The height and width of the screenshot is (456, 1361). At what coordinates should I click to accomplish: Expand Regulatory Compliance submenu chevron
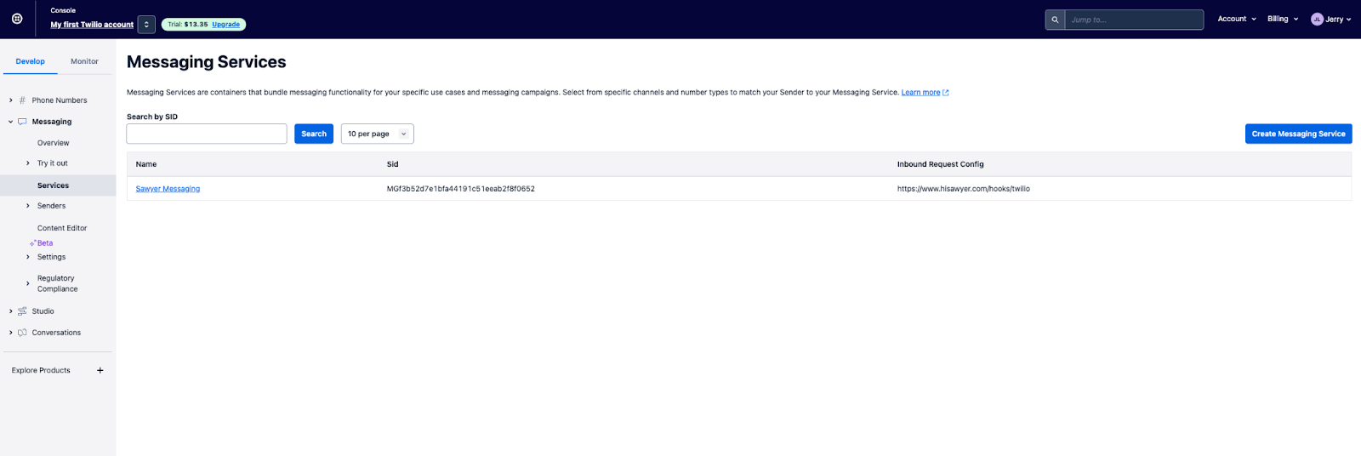(28, 283)
